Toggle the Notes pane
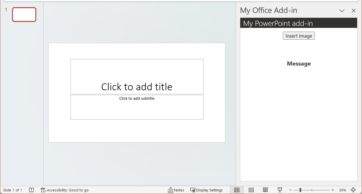This screenshot has width=362, height=194. (x=176, y=190)
